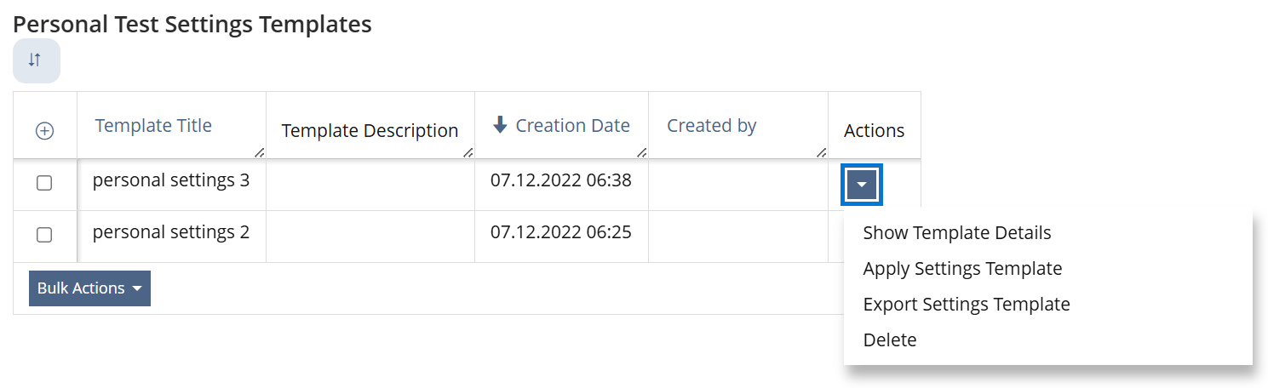Click Delete in the actions menu

tap(890, 340)
